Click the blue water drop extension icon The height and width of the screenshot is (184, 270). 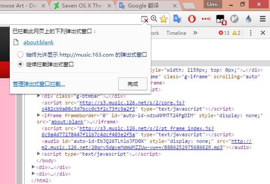(249, 19)
